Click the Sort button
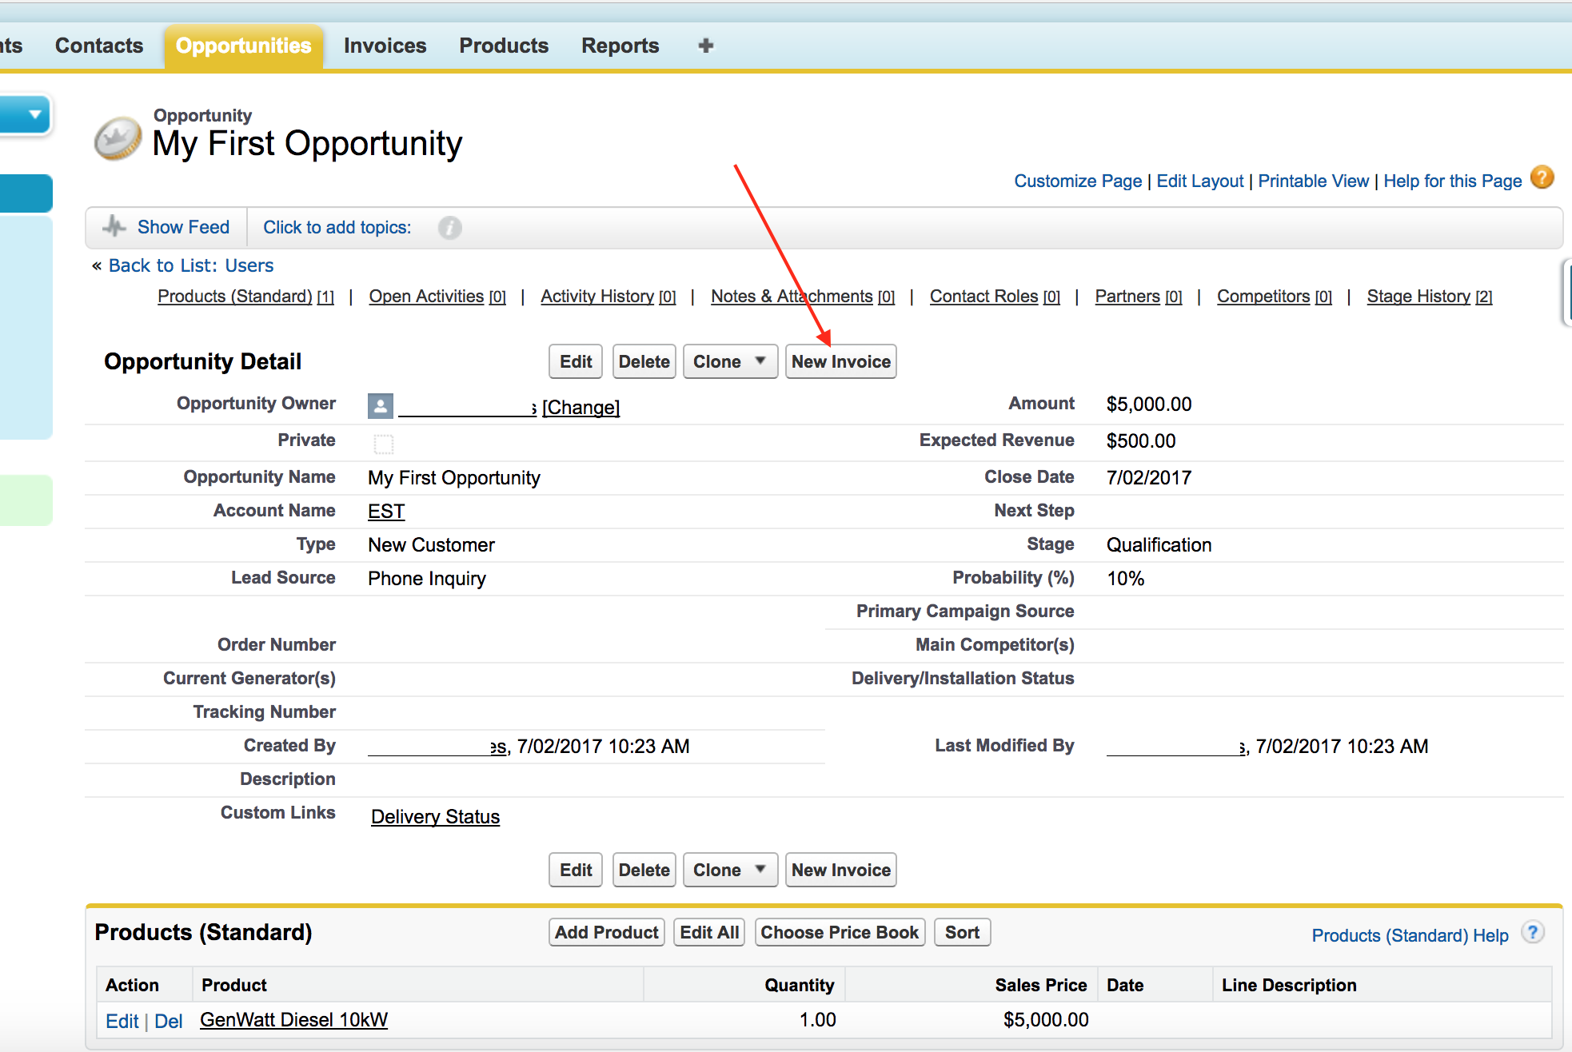 tap(962, 932)
